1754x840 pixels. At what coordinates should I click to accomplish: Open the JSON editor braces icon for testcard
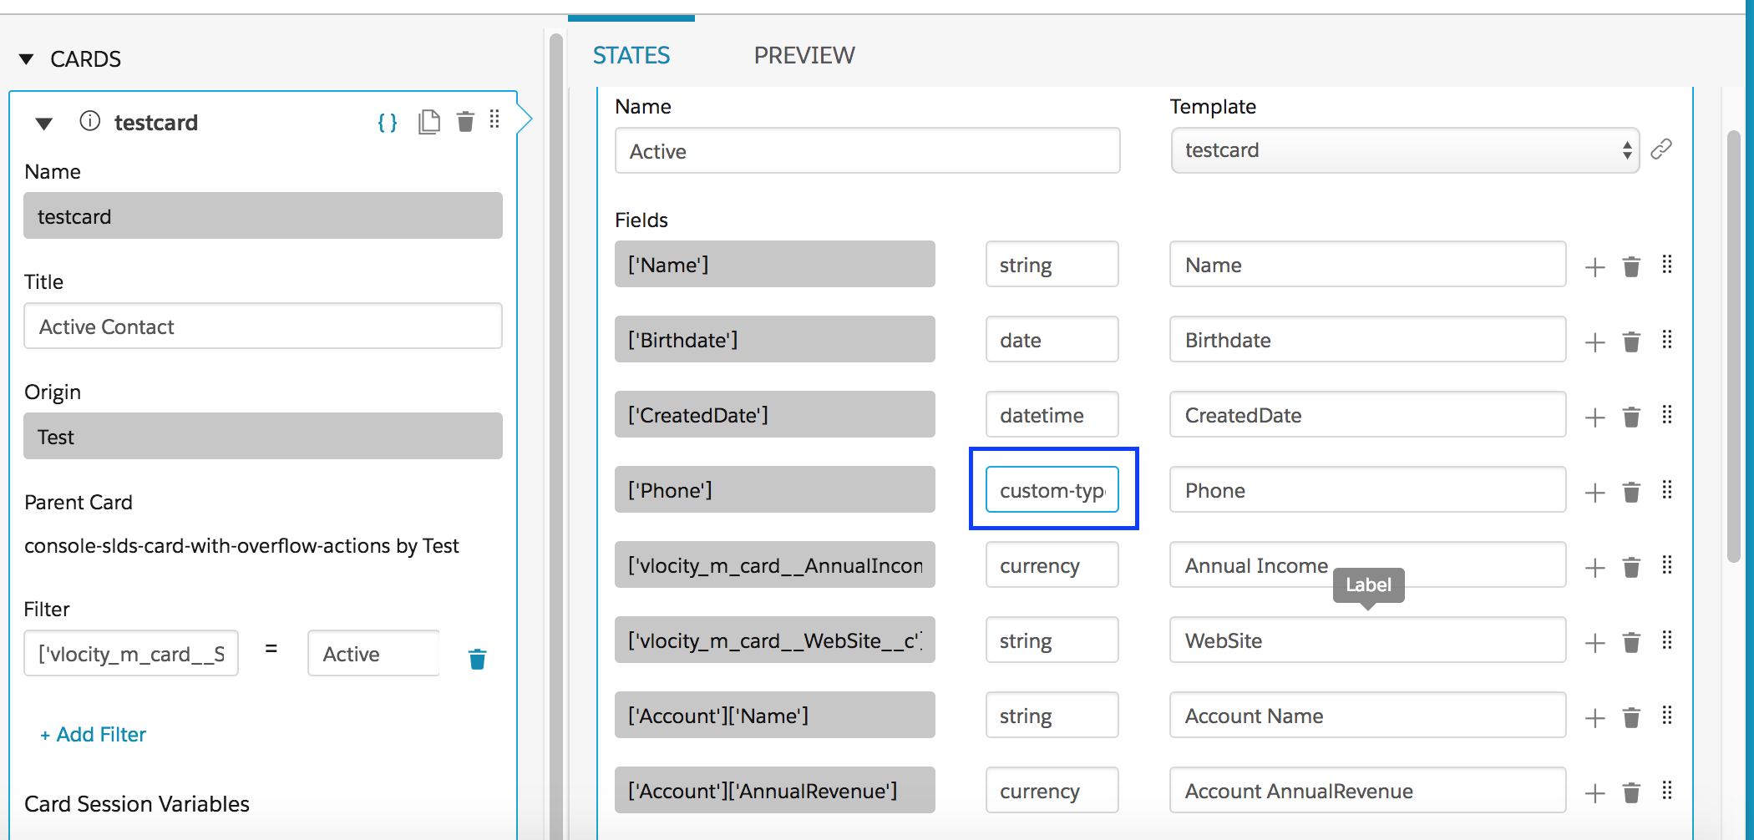388,123
